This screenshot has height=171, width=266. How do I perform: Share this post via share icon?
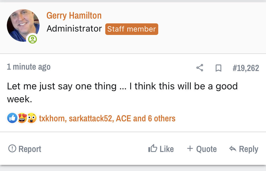200,68
